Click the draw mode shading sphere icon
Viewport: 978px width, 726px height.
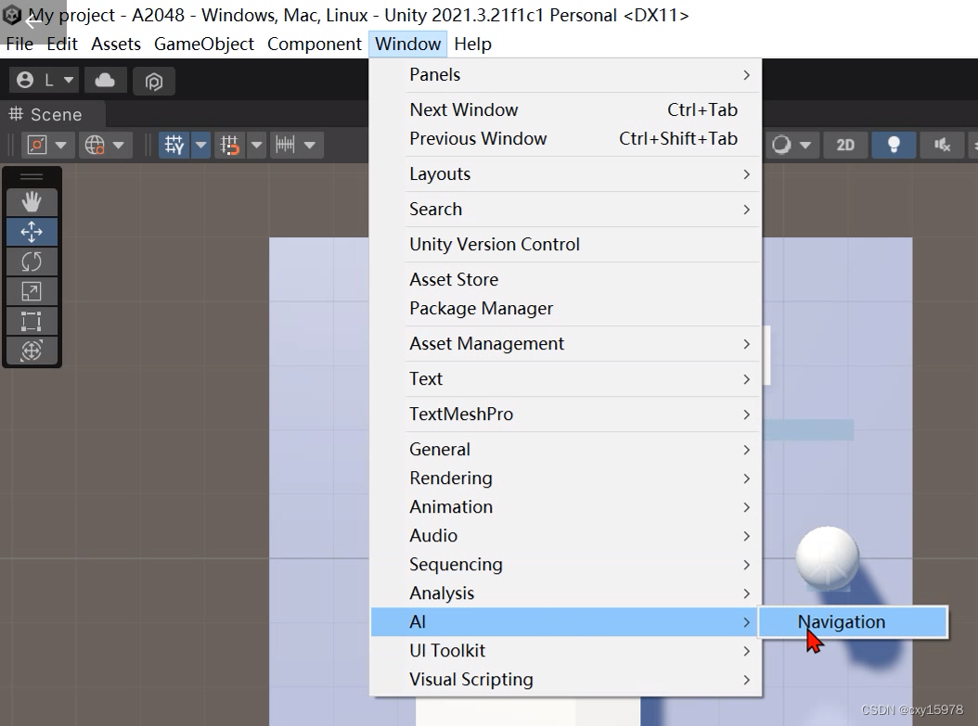point(781,146)
